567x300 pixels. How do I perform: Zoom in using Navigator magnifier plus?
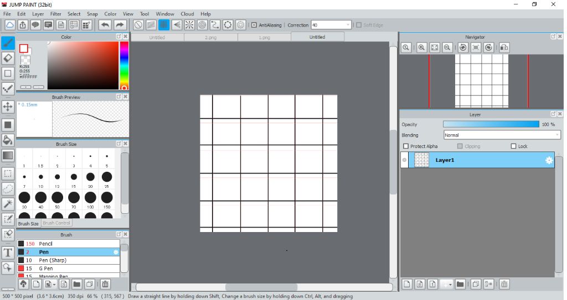(x=421, y=48)
